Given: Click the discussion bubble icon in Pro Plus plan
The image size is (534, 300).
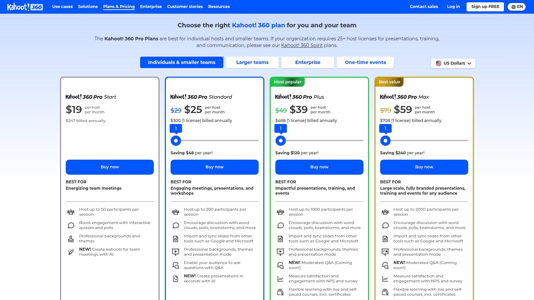Looking at the screenshot, I should coord(280,225).
